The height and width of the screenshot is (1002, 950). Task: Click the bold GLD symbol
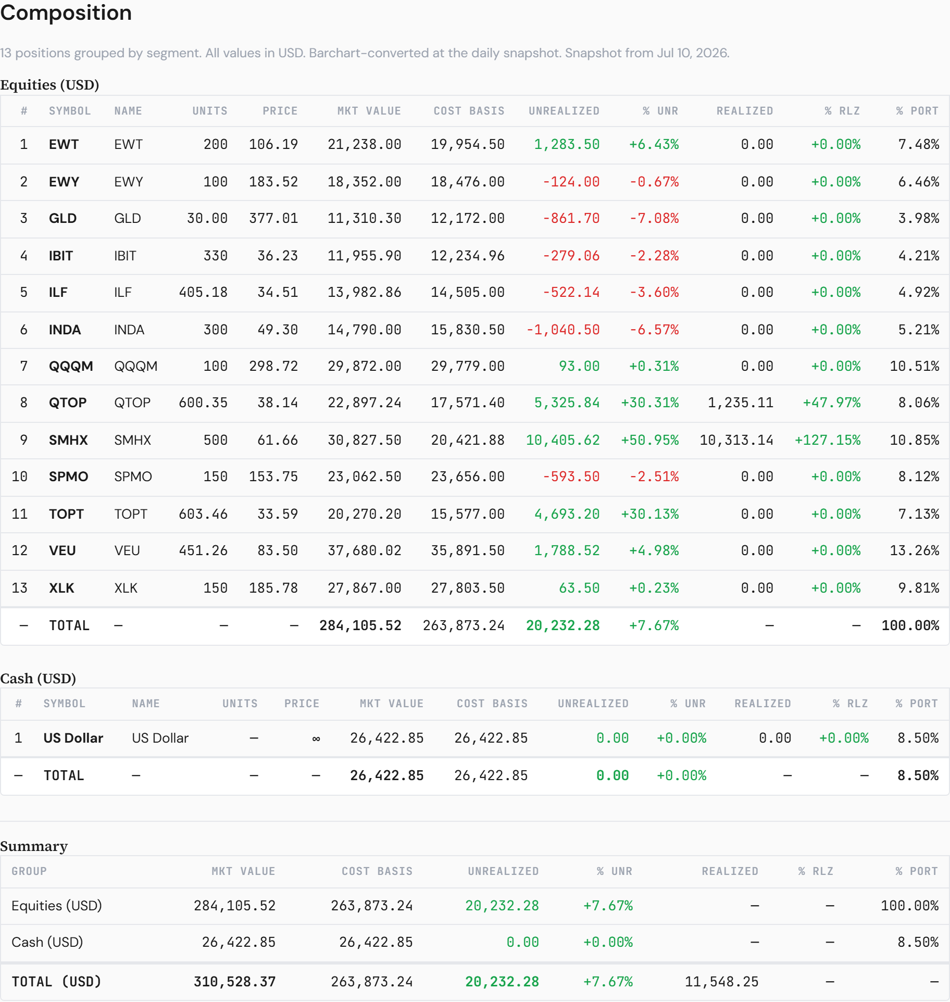(x=63, y=218)
